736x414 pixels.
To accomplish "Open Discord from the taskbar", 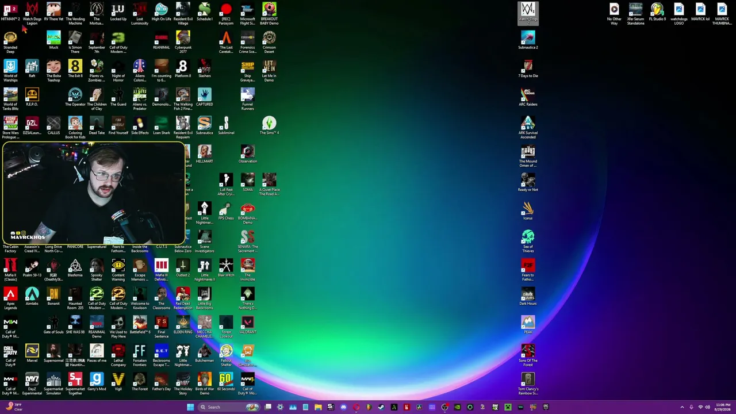I will point(343,407).
